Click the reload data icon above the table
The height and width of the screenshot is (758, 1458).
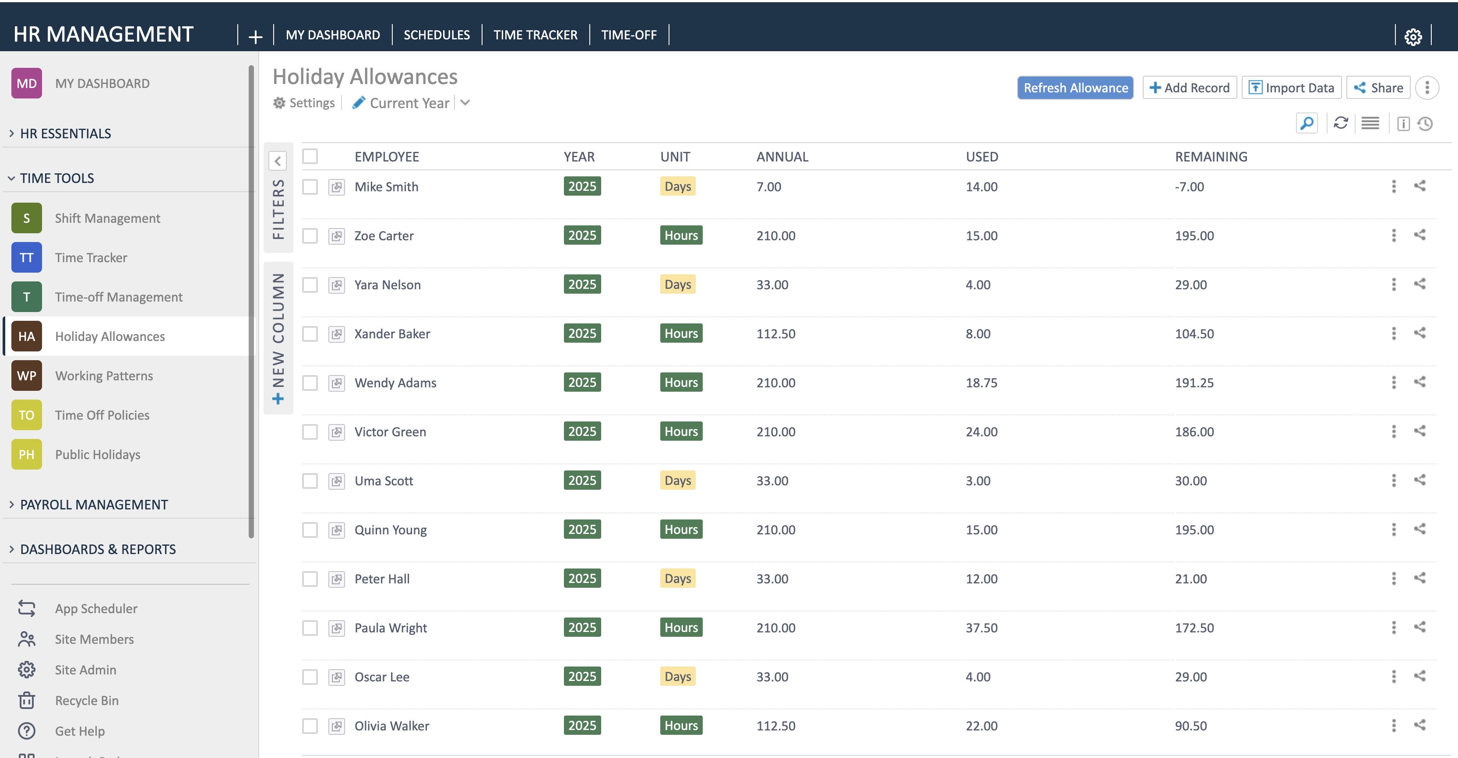pyautogui.click(x=1340, y=123)
